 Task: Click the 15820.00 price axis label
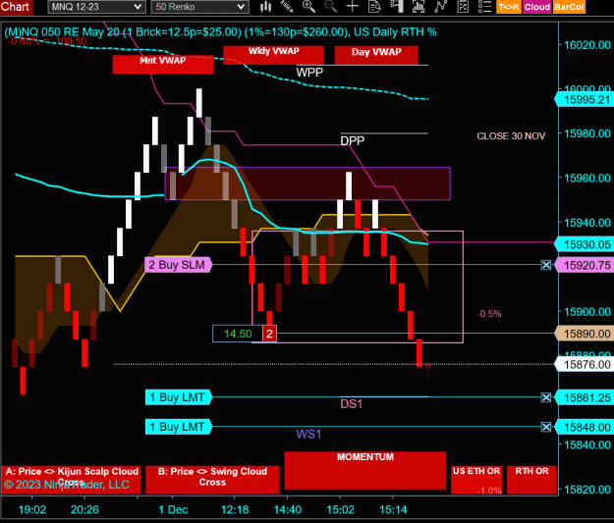(586, 490)
